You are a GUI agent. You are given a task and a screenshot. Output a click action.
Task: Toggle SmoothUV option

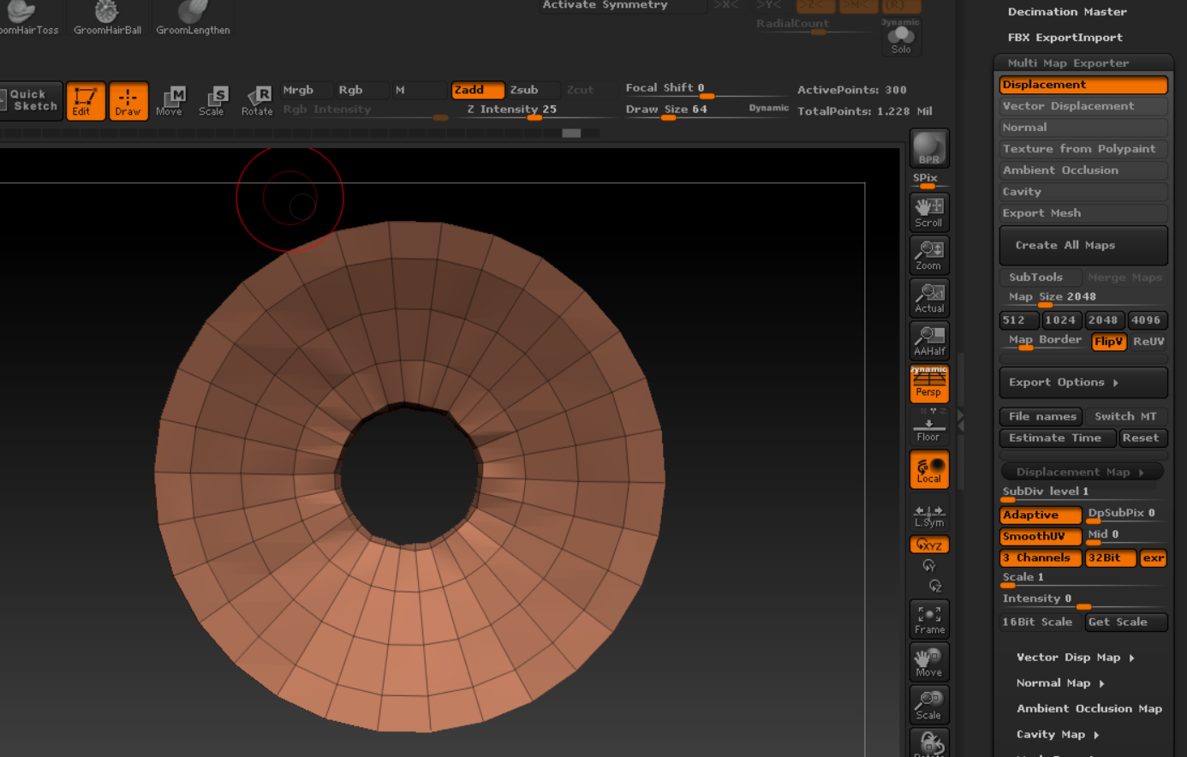pos(1041,536)
